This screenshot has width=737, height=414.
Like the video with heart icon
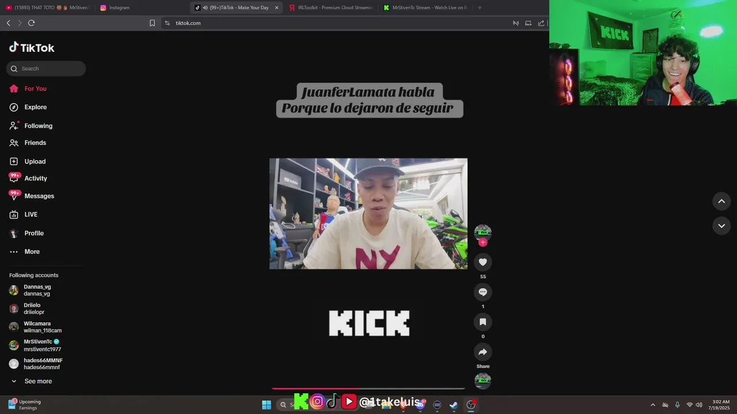pos(483,262)
